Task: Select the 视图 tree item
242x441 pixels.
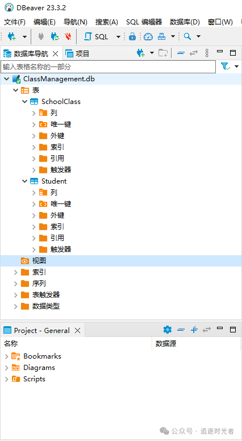Action: [39, 261]
